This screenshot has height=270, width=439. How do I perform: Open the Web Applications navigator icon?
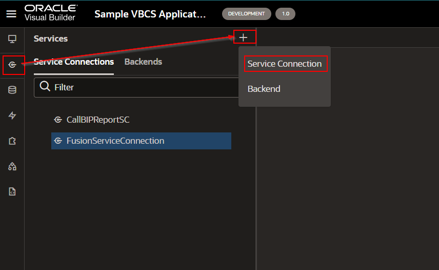(x=12, y=39)
